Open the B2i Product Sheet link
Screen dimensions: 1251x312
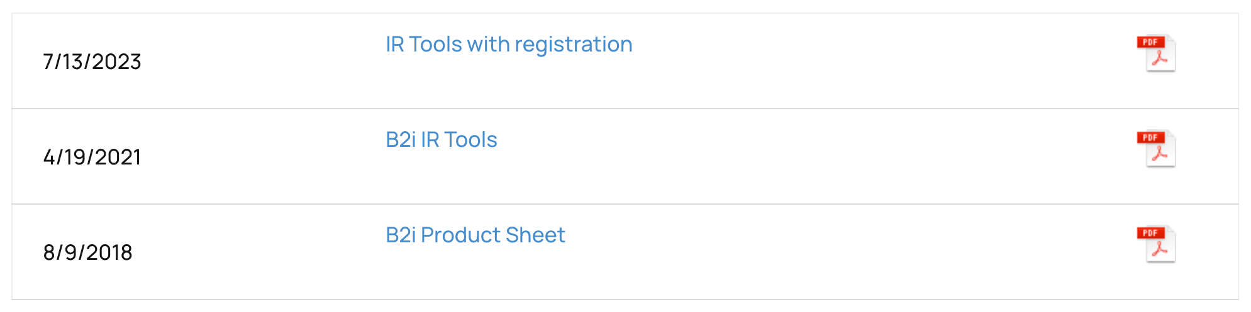coord(475,235)
